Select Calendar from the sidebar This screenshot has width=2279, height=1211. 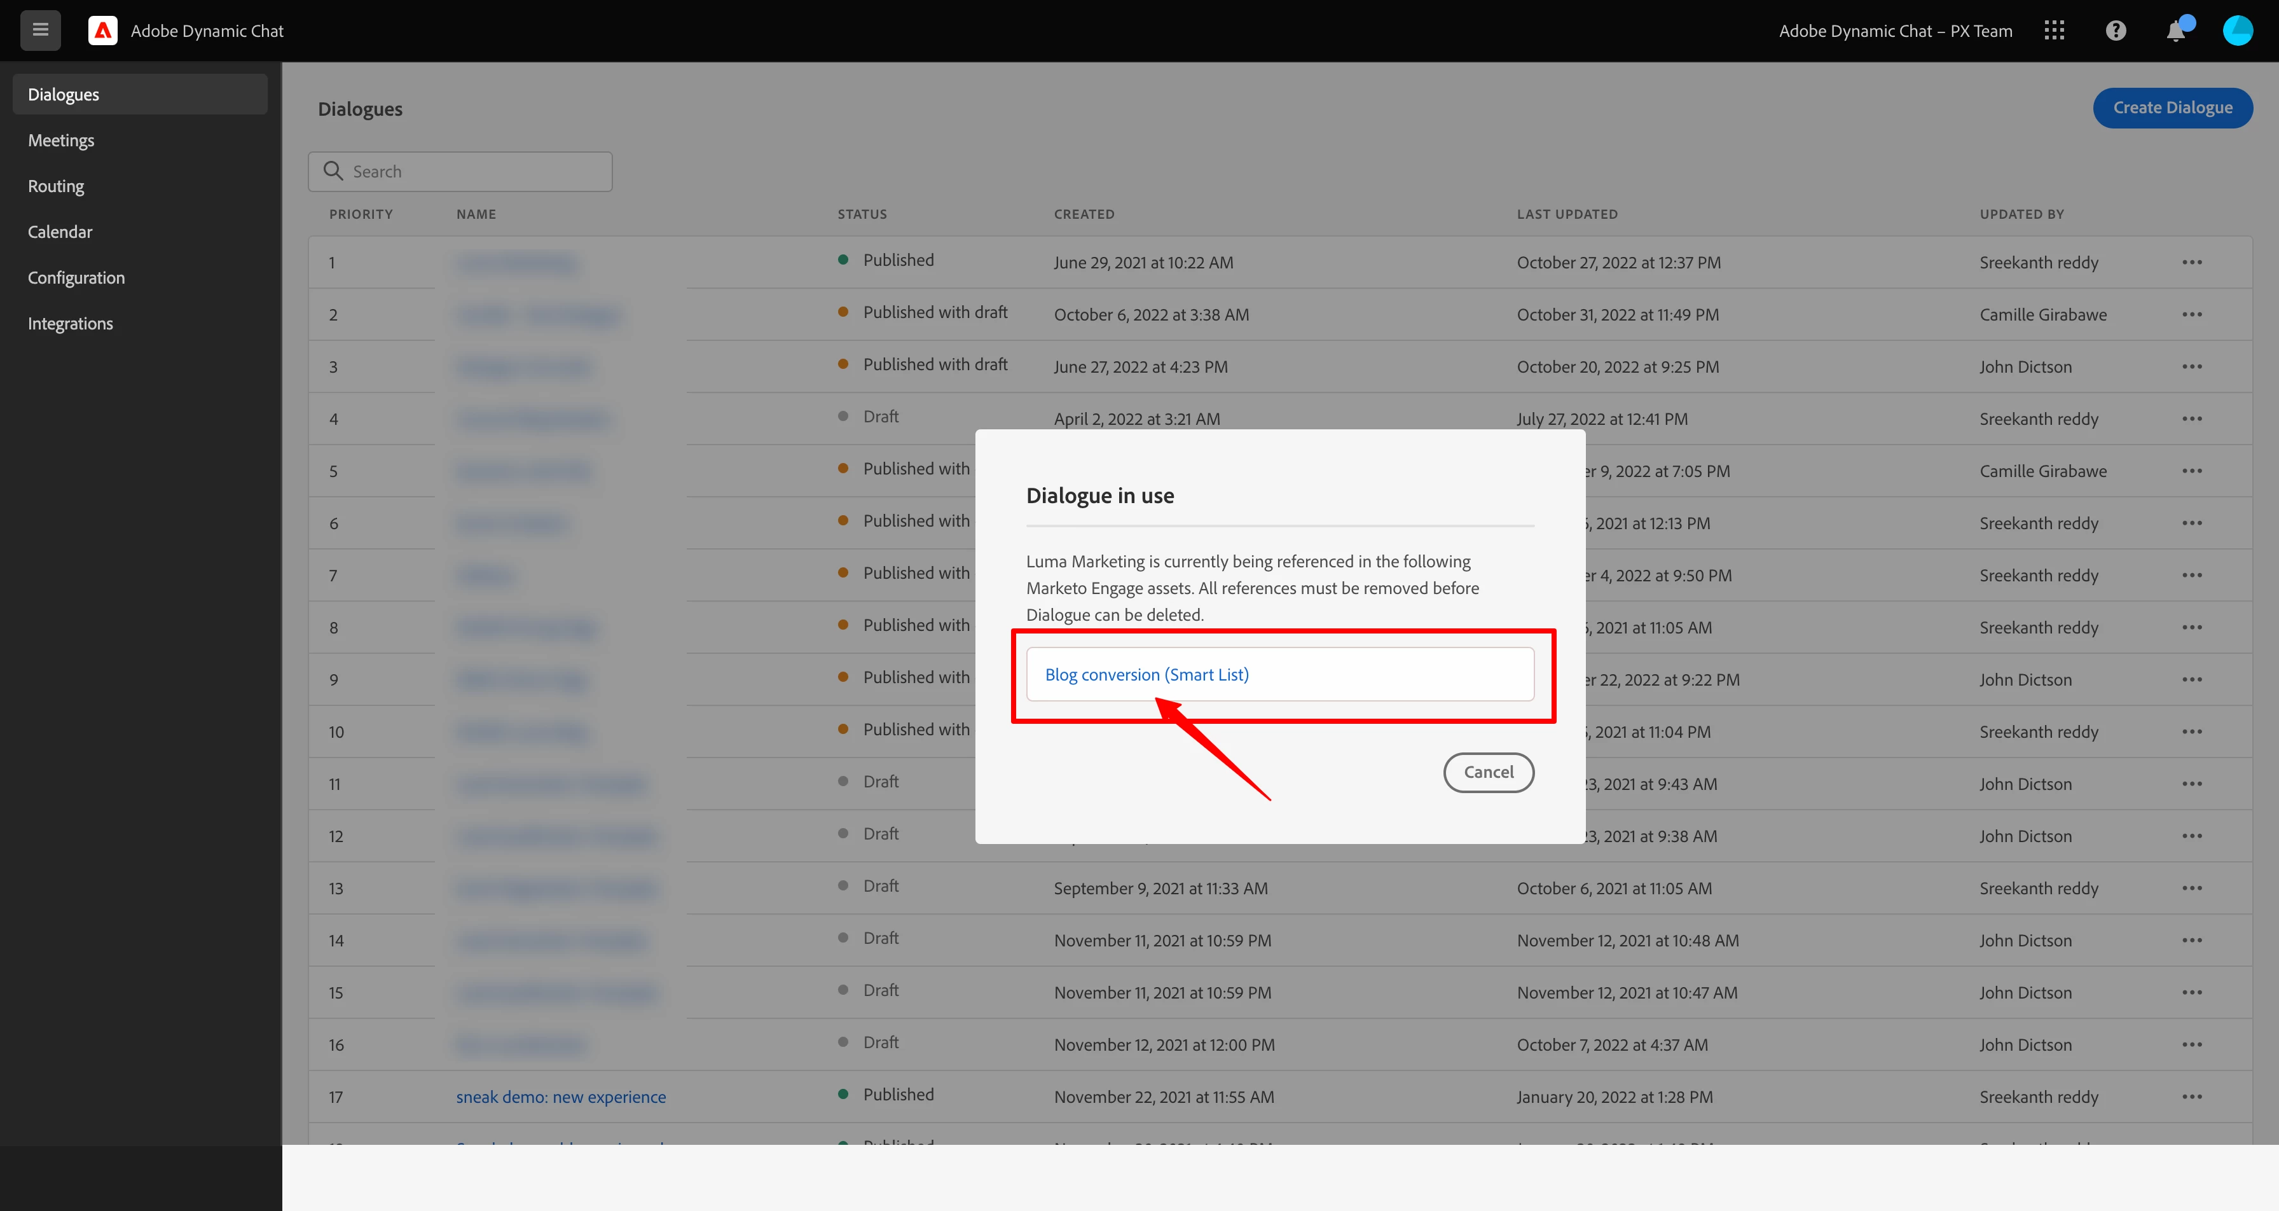coord(60,232)
